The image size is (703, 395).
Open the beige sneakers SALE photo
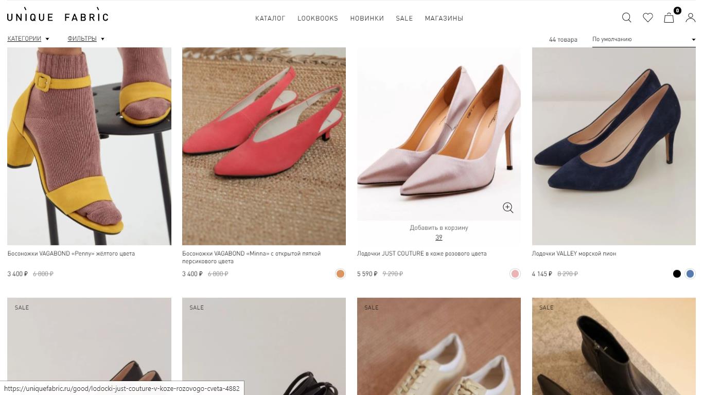(x=439, y=346)
